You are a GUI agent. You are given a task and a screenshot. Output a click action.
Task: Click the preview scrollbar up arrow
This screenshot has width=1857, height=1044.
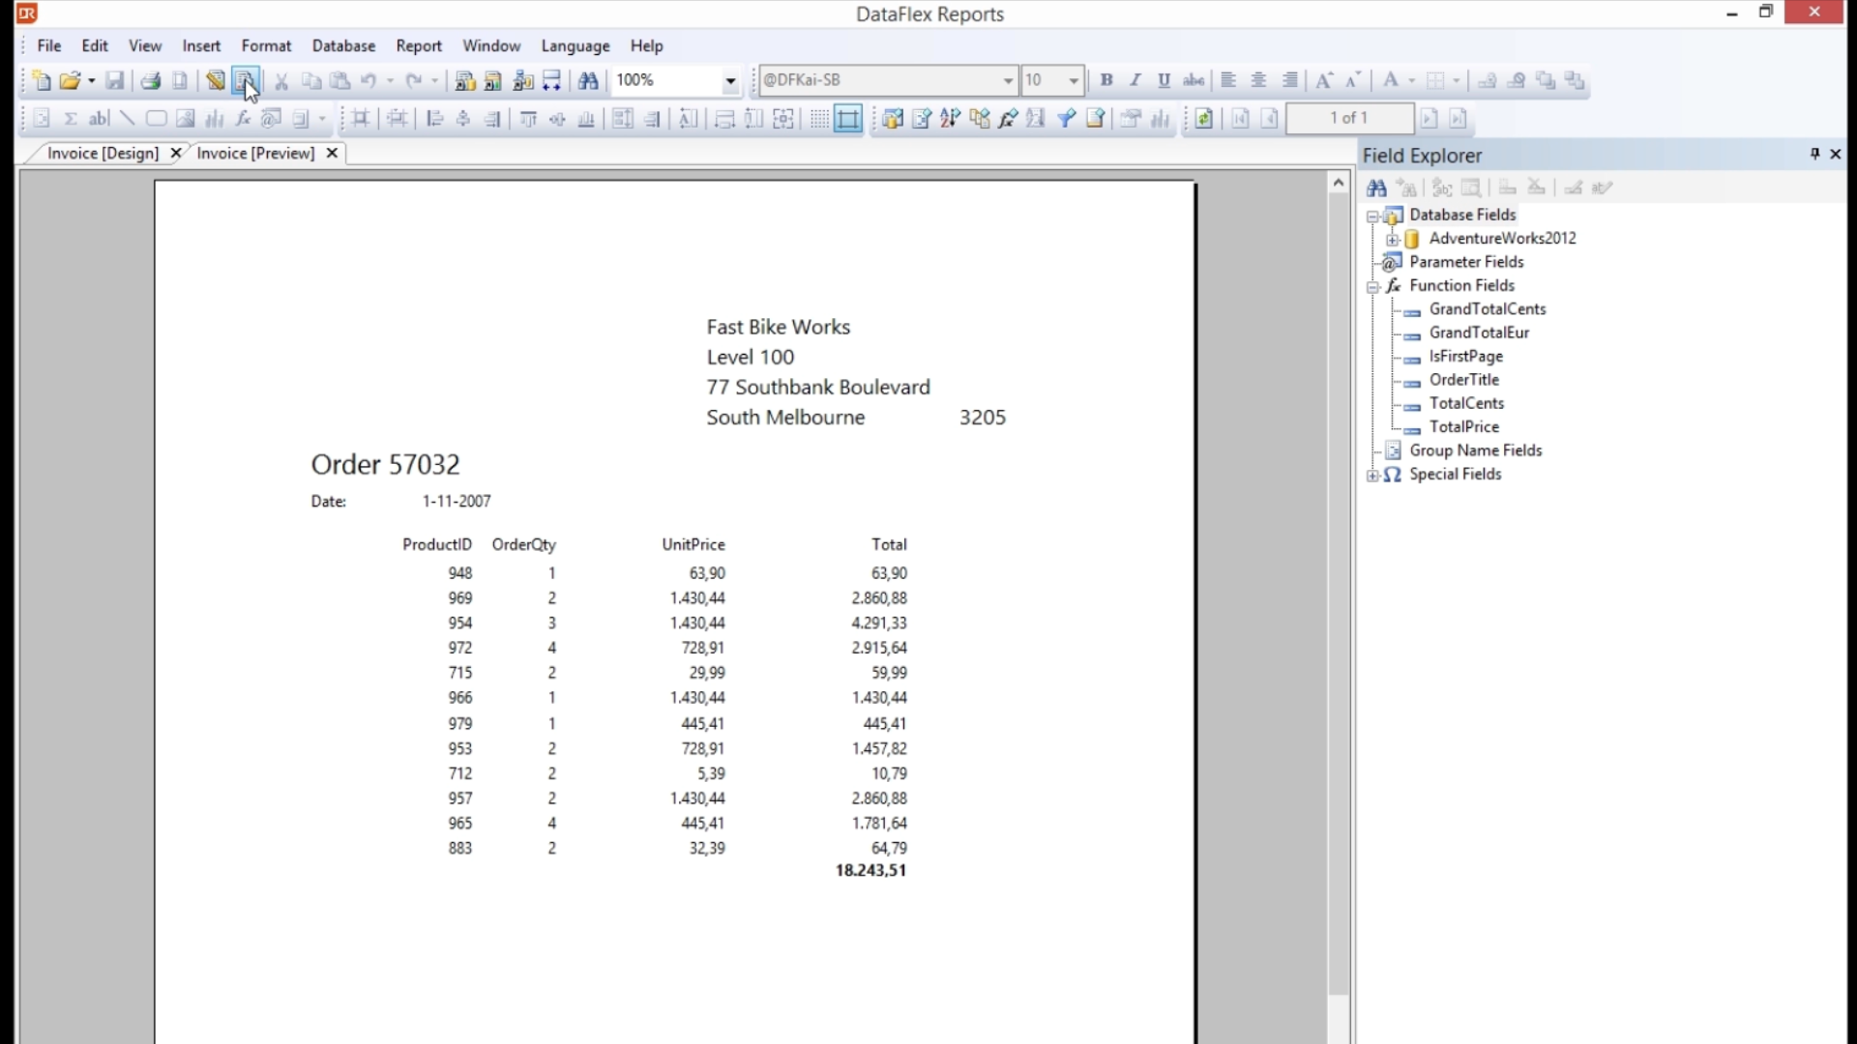tap(1339, 183)
